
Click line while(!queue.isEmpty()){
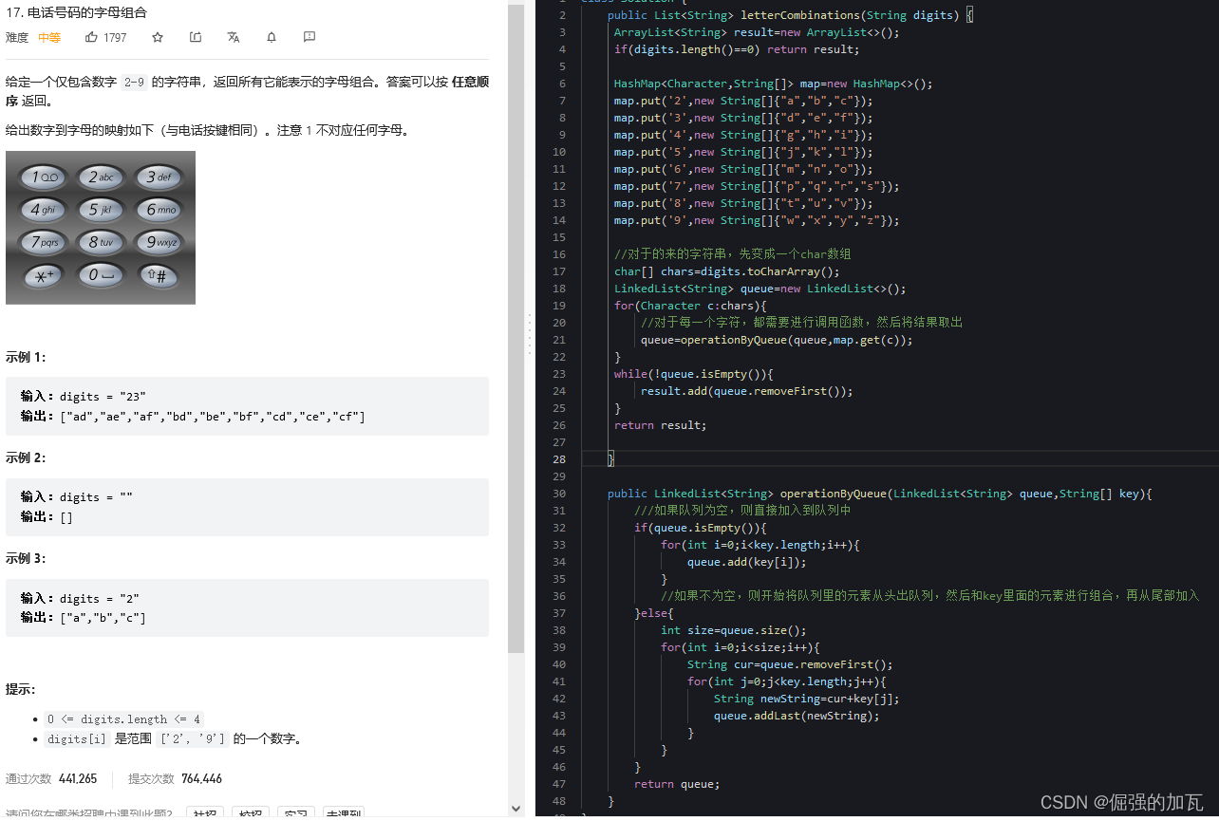tap(694, 374)
